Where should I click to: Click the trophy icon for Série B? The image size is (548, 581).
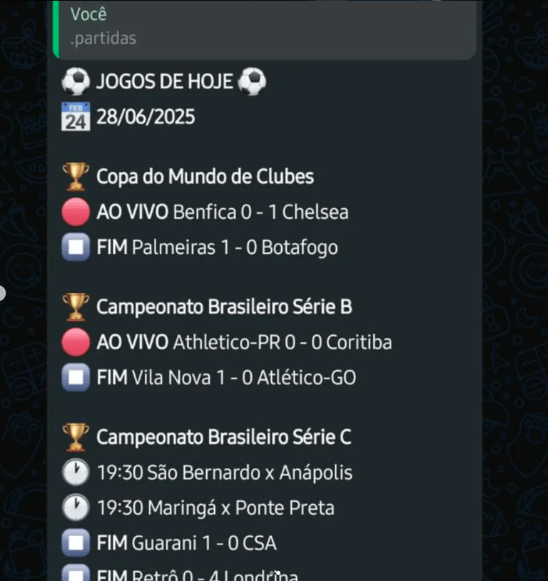(x=76, y=307)
